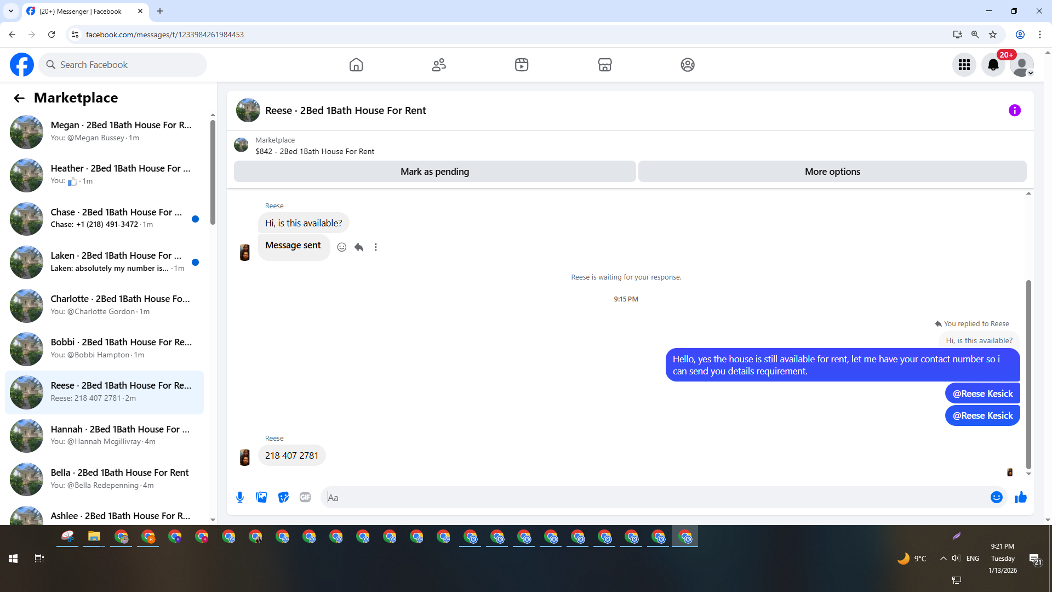Image resolution: width=1052 pixels, height=592 pixels.
Task: Open Facebook notifications bell
Action: pyautogui.click(x=993, y=65)
